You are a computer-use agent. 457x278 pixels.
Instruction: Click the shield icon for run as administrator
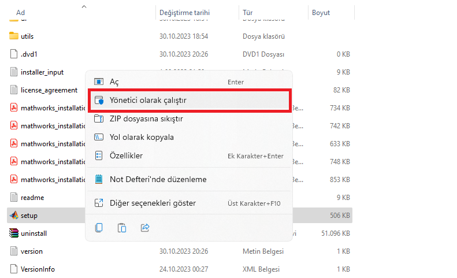click(x=99, y=101)
